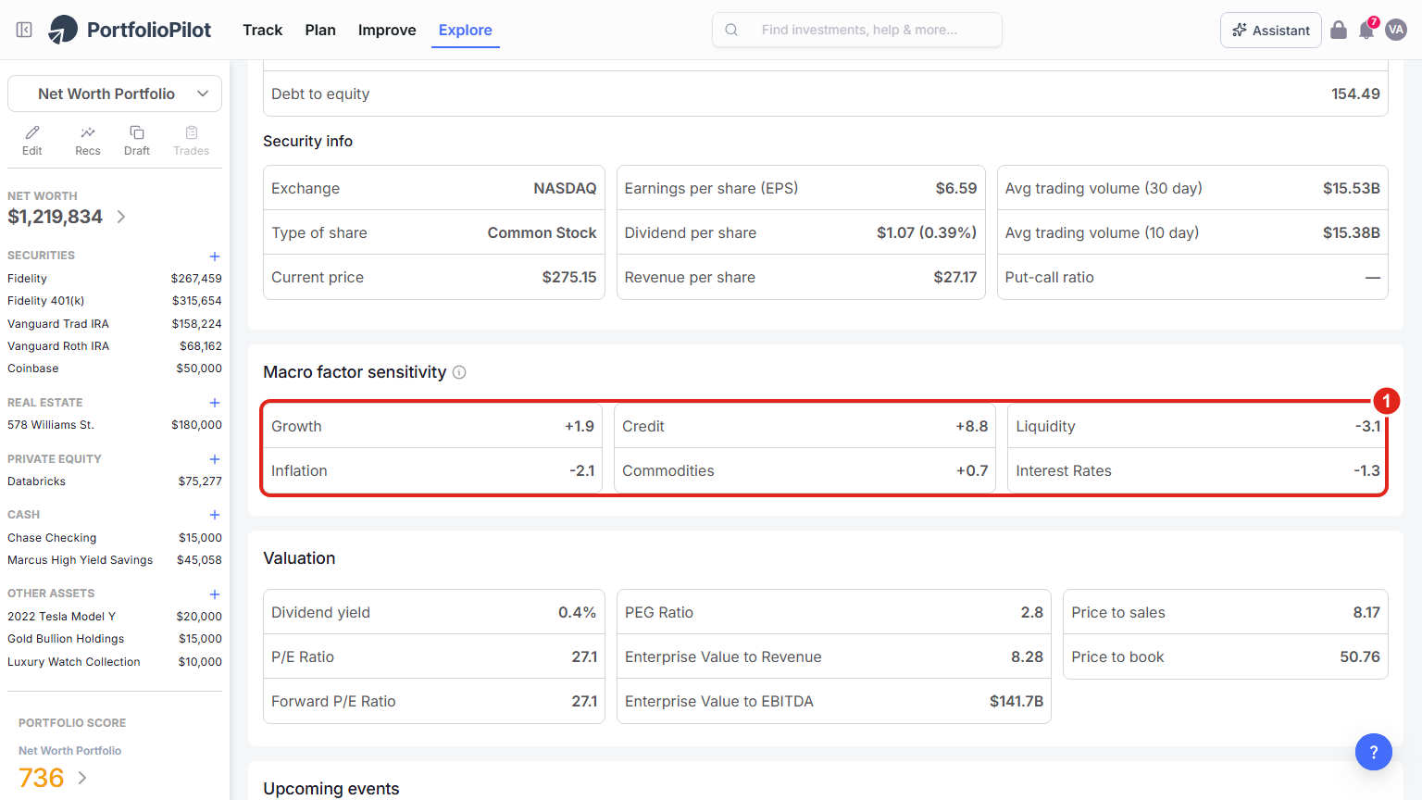Image resolution: width=1422 pixels, height=800 pixels.
Task: Expand the Net Worth Portfolio dropdown
Action: tap(115, 94)
